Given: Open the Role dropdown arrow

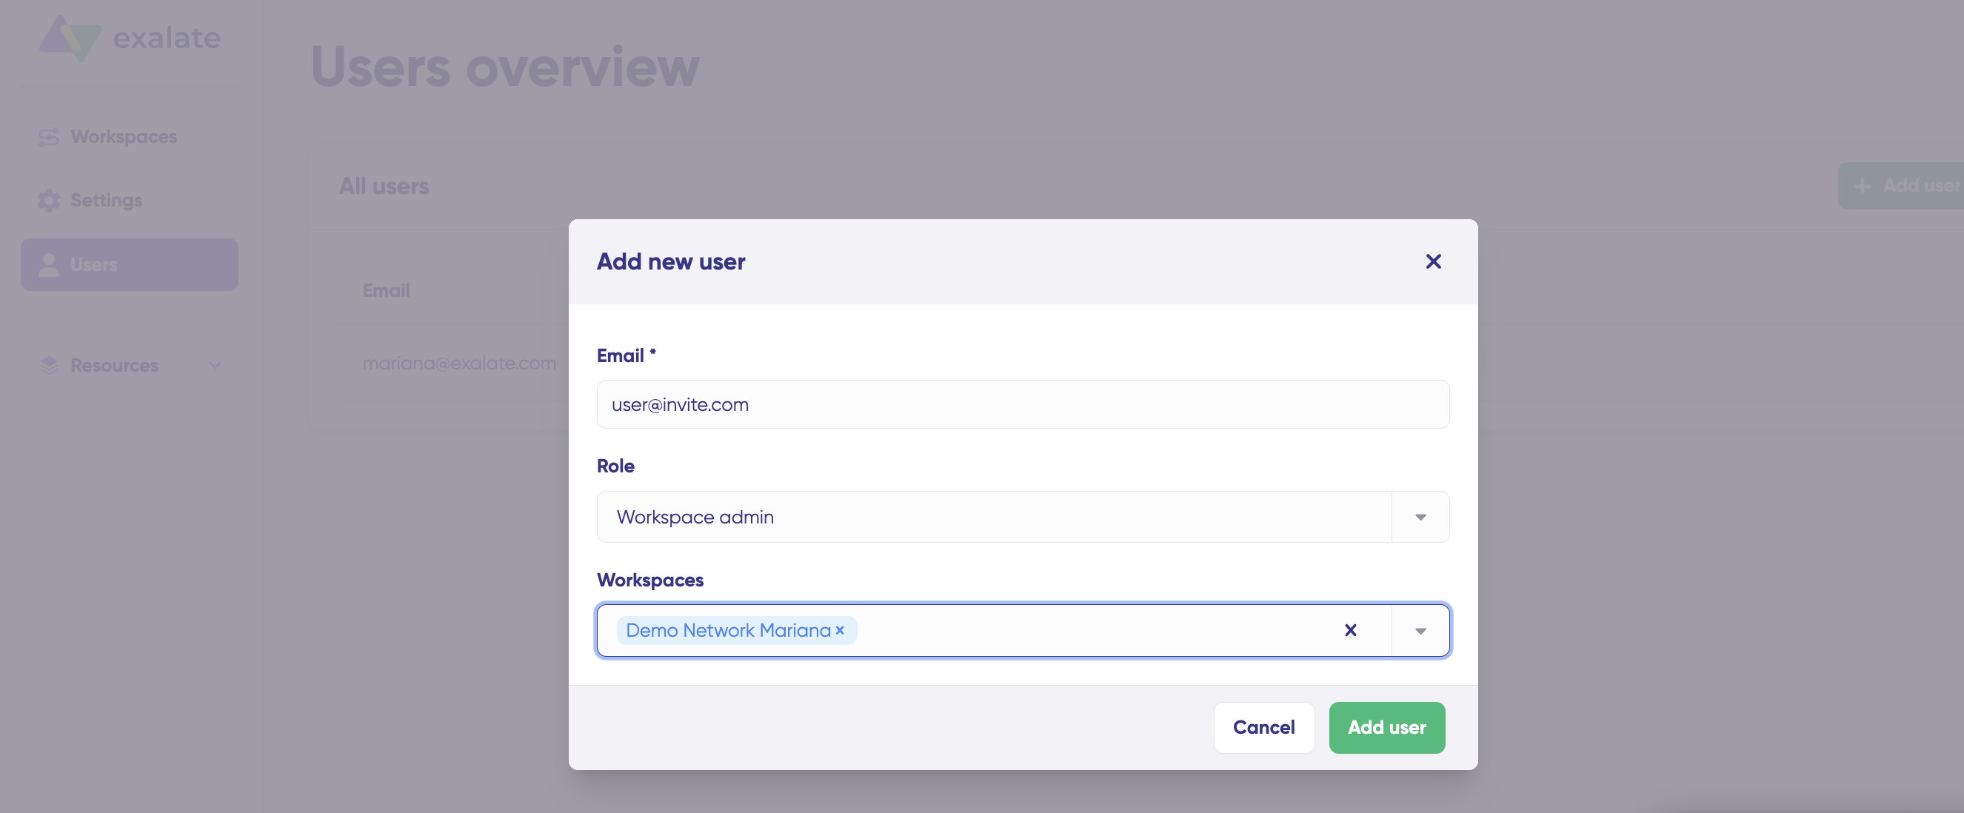Looking at the screenshot, I should (1420, 518).
